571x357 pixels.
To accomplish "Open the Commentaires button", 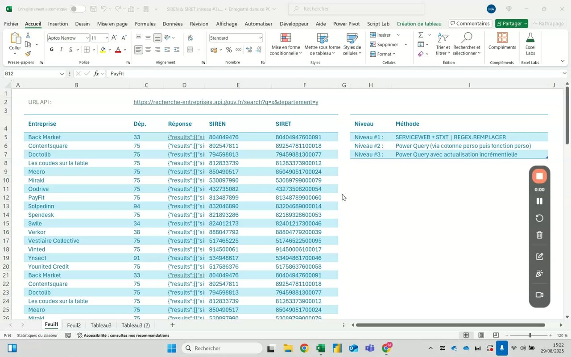I will [x=470, y=24].
